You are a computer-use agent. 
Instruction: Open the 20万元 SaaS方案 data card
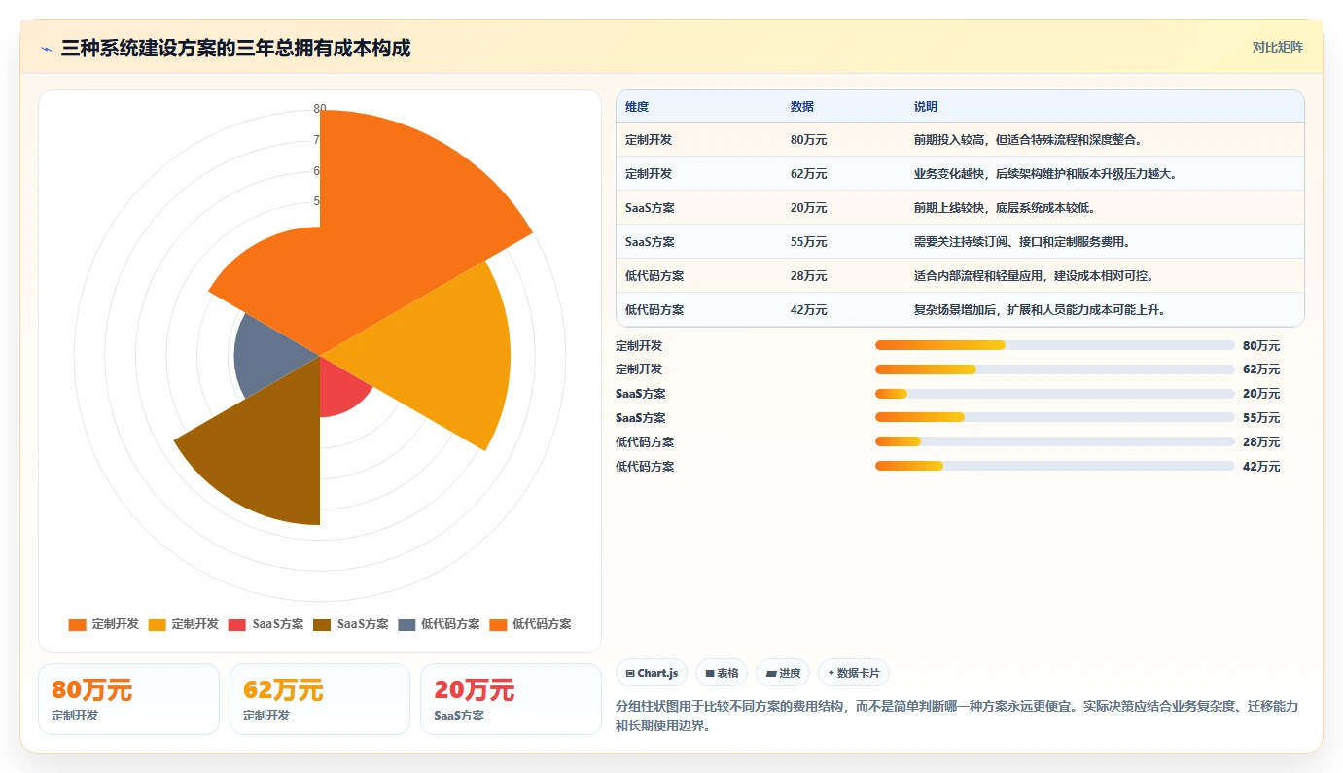coord(512,699)
